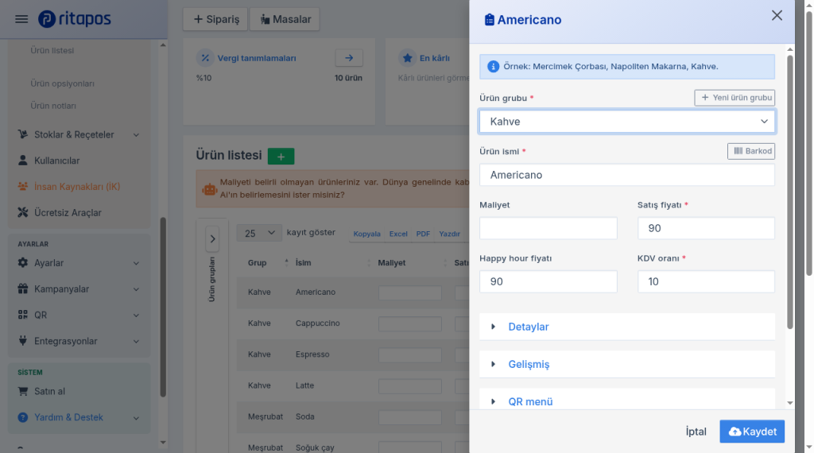Click the Entegrasyonlar plug icon
The height and width of the screenshot is (453, 814).
click(23, 341)
